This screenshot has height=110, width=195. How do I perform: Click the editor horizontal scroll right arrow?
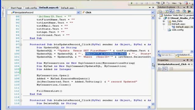[149, 107]
